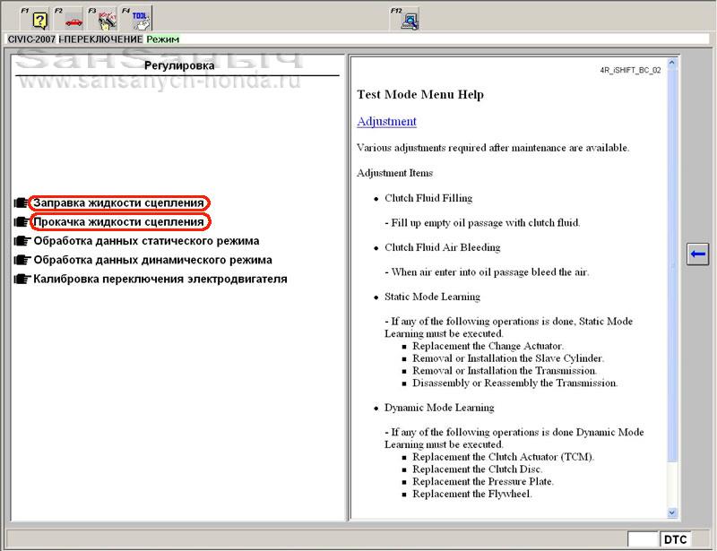The height and width of the screenshot is (551, 717).
Task: Select Обработка данных статического режима item
Action: pos(146,241)
